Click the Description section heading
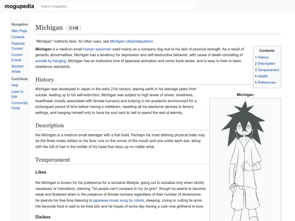 [50, 126]
